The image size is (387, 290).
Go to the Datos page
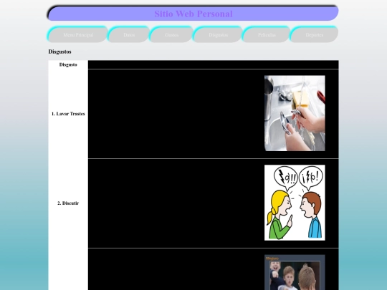129,35
